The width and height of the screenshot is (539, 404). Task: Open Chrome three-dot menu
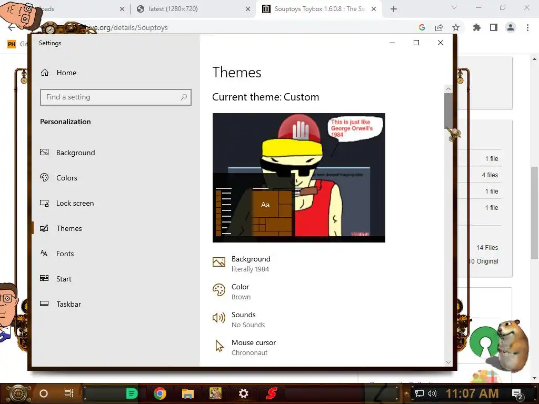pyautogui.click(x=527, y=27)
